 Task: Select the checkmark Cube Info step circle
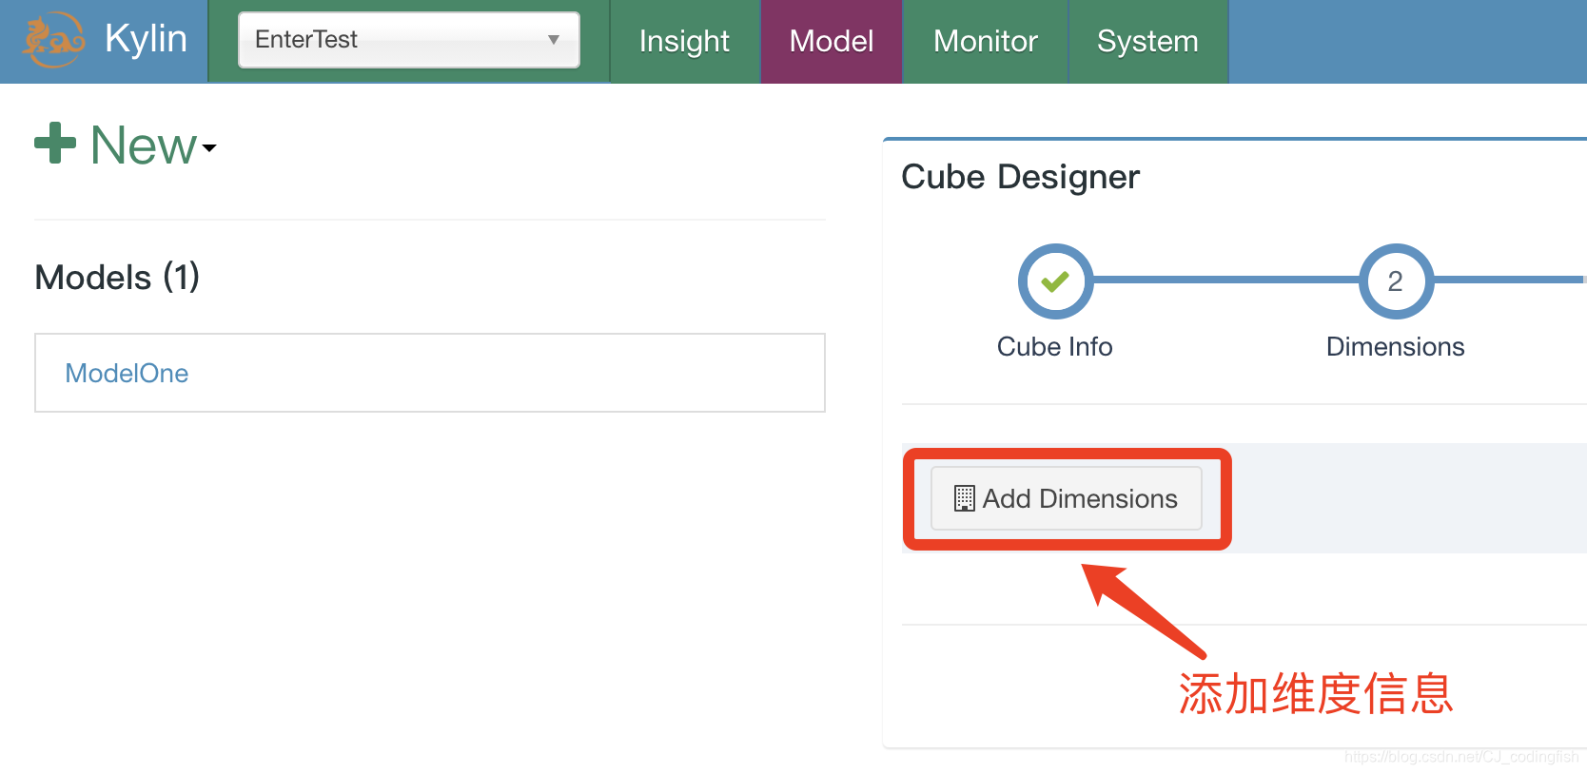pos(1055,281)
